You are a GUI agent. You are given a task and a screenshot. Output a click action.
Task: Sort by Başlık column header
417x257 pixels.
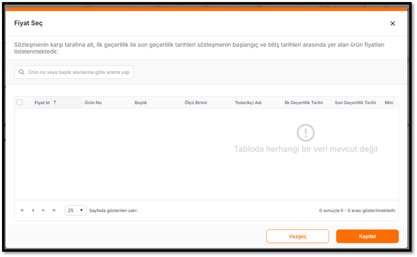pos(141,103)
